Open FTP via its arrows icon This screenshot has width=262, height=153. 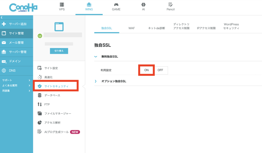[x=40, y=104]
